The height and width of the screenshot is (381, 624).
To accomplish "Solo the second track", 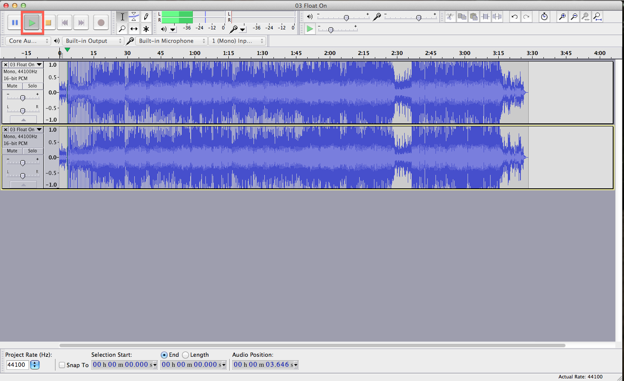I will pyautogui.click(x=32, y=151).
